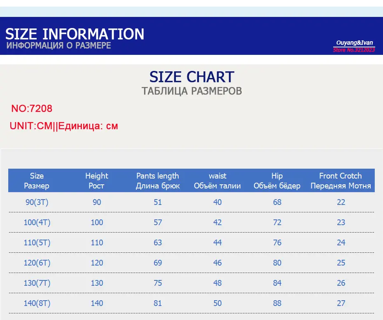
Task: Click pants length 81 cell
Action: (158, 304)
